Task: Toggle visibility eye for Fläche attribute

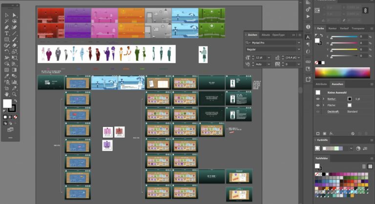Action: tap(318, 105)
